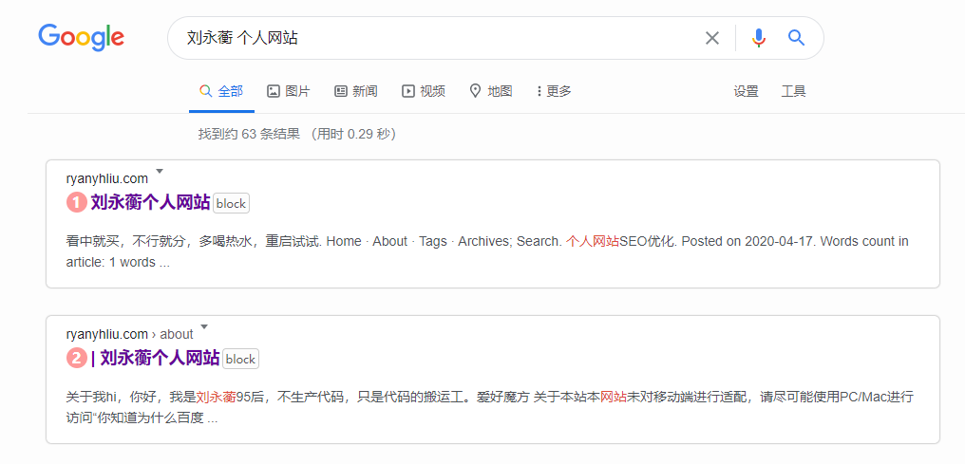Switch to the 新闻 tab
This screenshot has width=965, height=464.
point(356,92)
